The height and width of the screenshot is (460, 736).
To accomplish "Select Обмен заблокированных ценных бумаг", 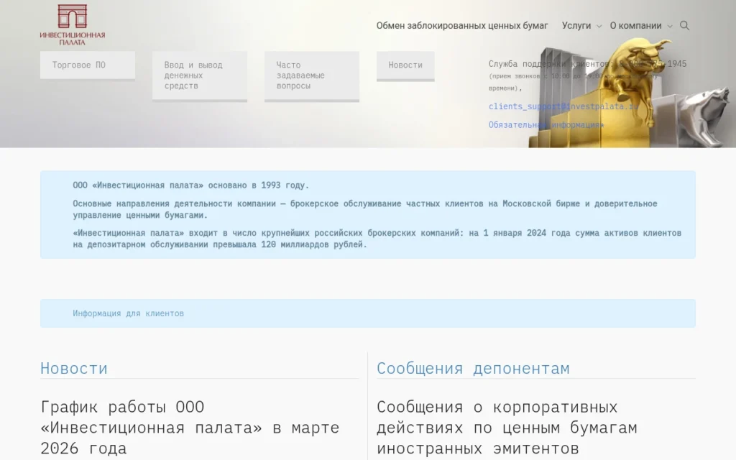I will [x=463, y=24].
